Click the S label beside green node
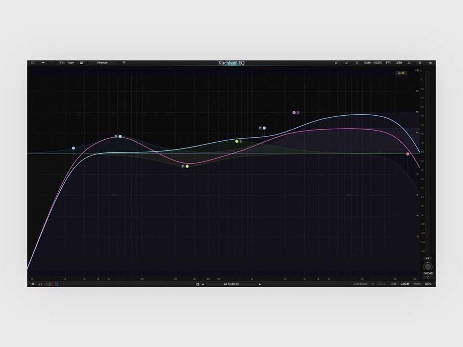Viewport: 463px width, 347px height. [241, 141]
